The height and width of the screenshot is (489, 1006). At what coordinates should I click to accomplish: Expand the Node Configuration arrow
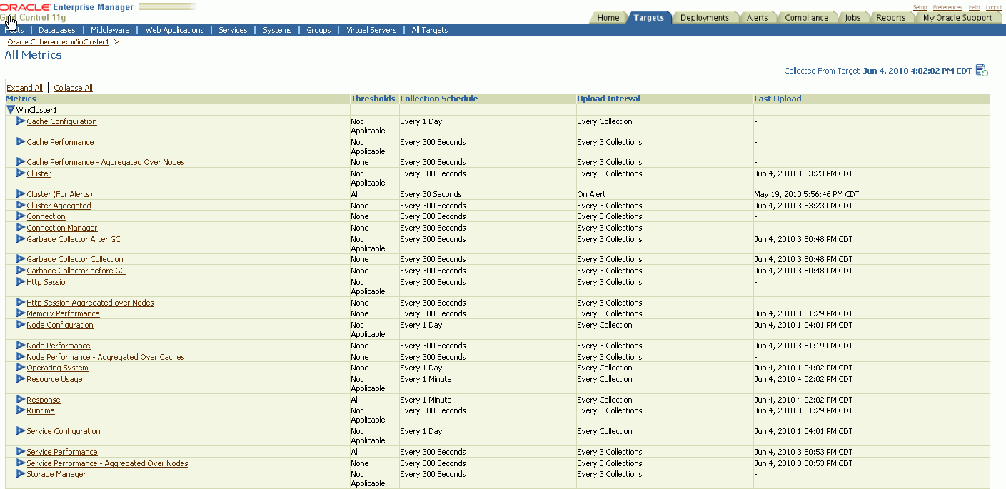[x=21, y=325]
